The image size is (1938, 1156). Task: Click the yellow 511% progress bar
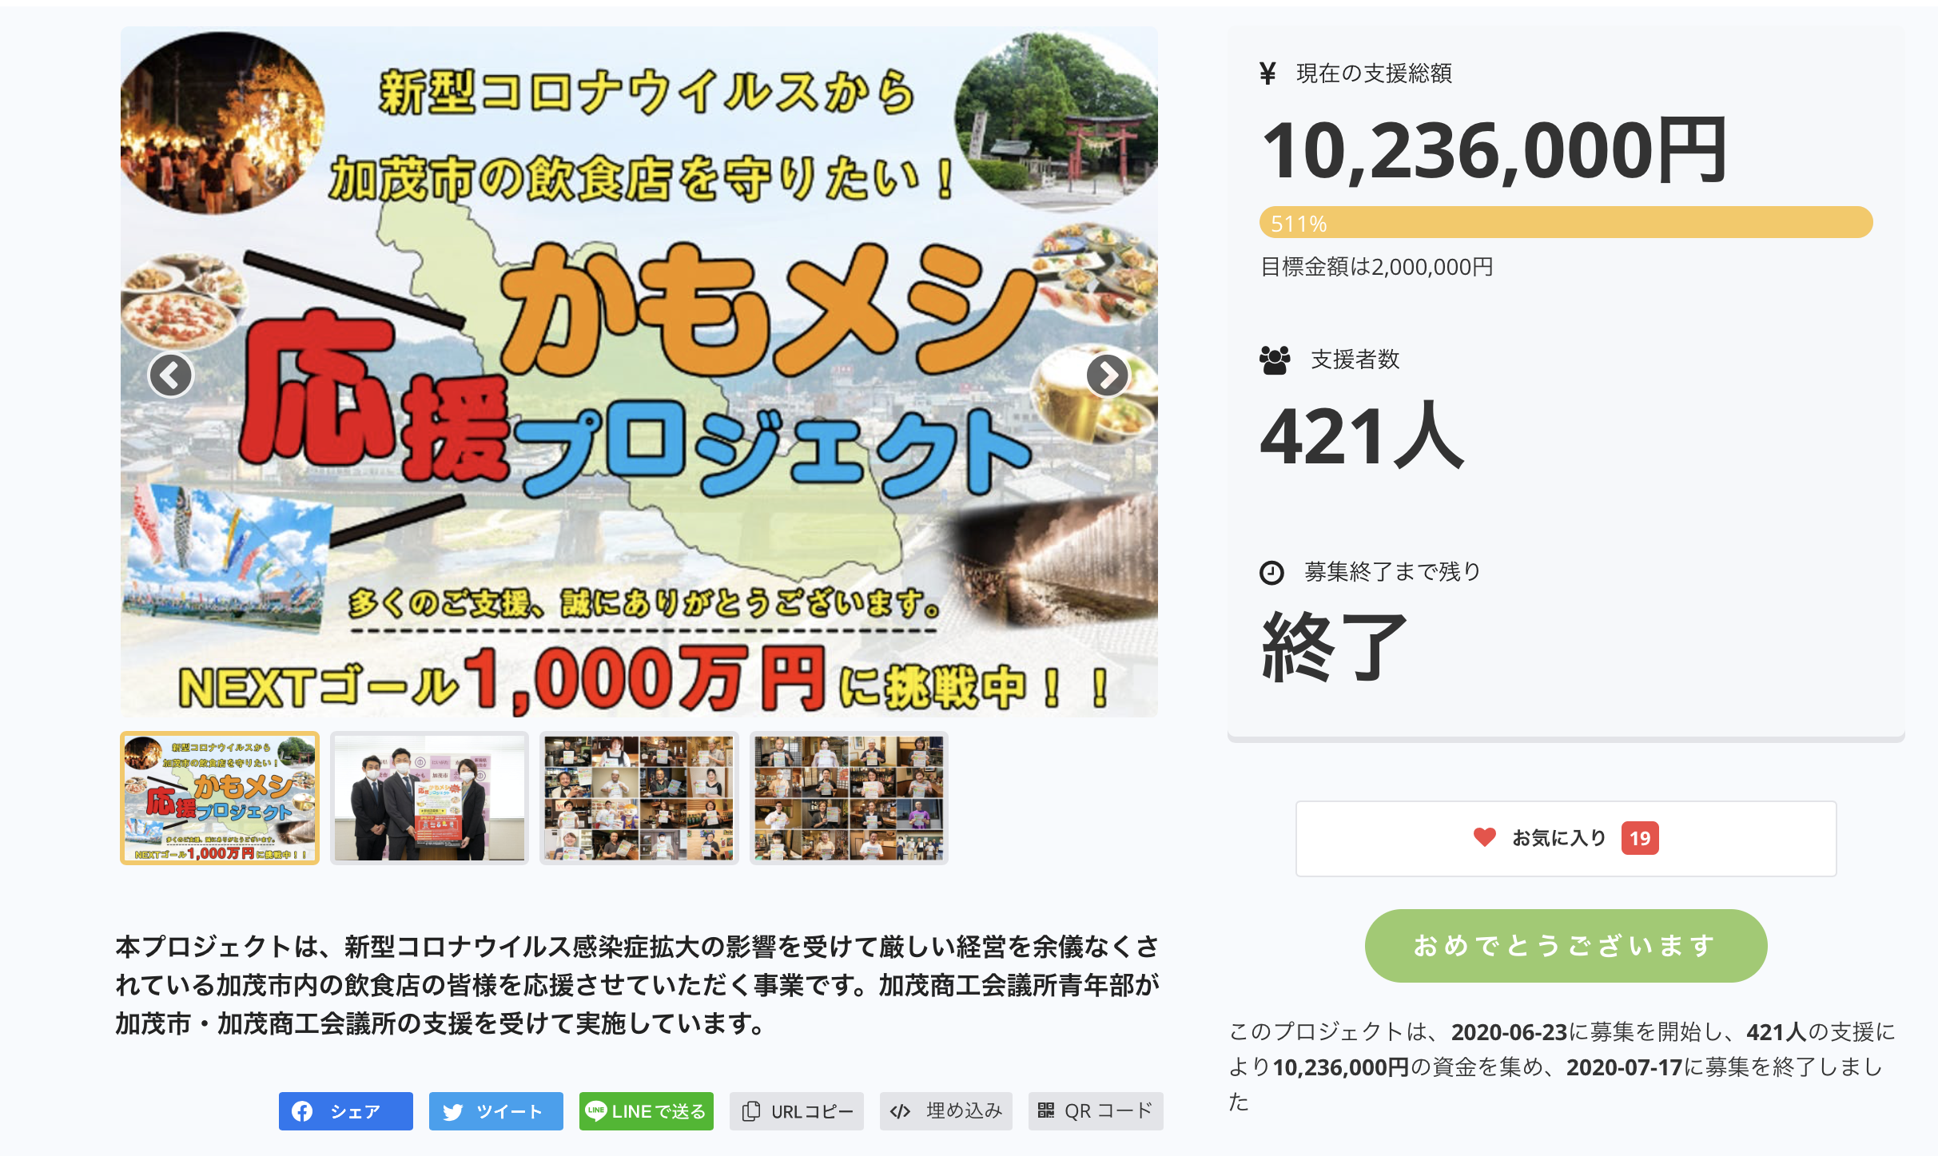coord(1566,223)
